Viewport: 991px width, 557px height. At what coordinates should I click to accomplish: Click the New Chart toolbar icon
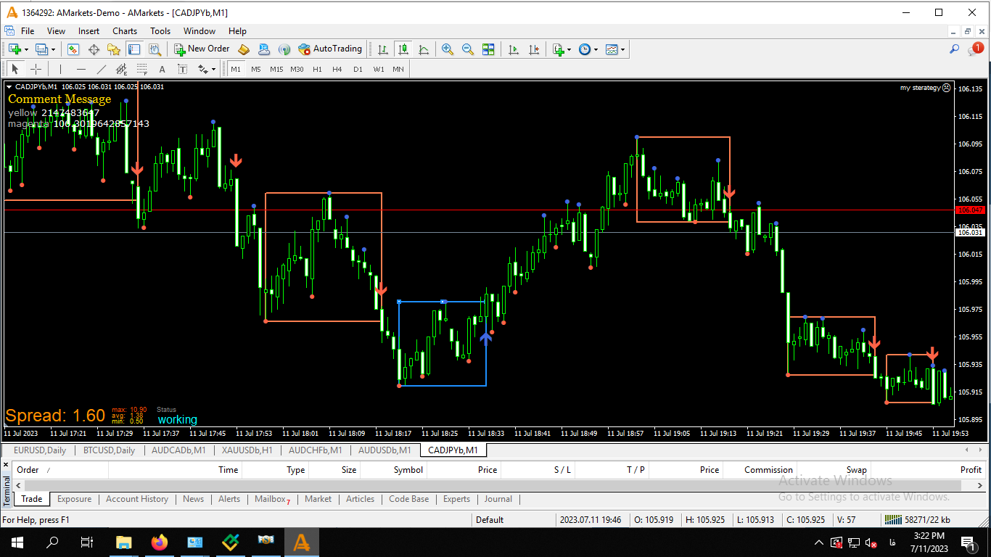coord(15,49)
